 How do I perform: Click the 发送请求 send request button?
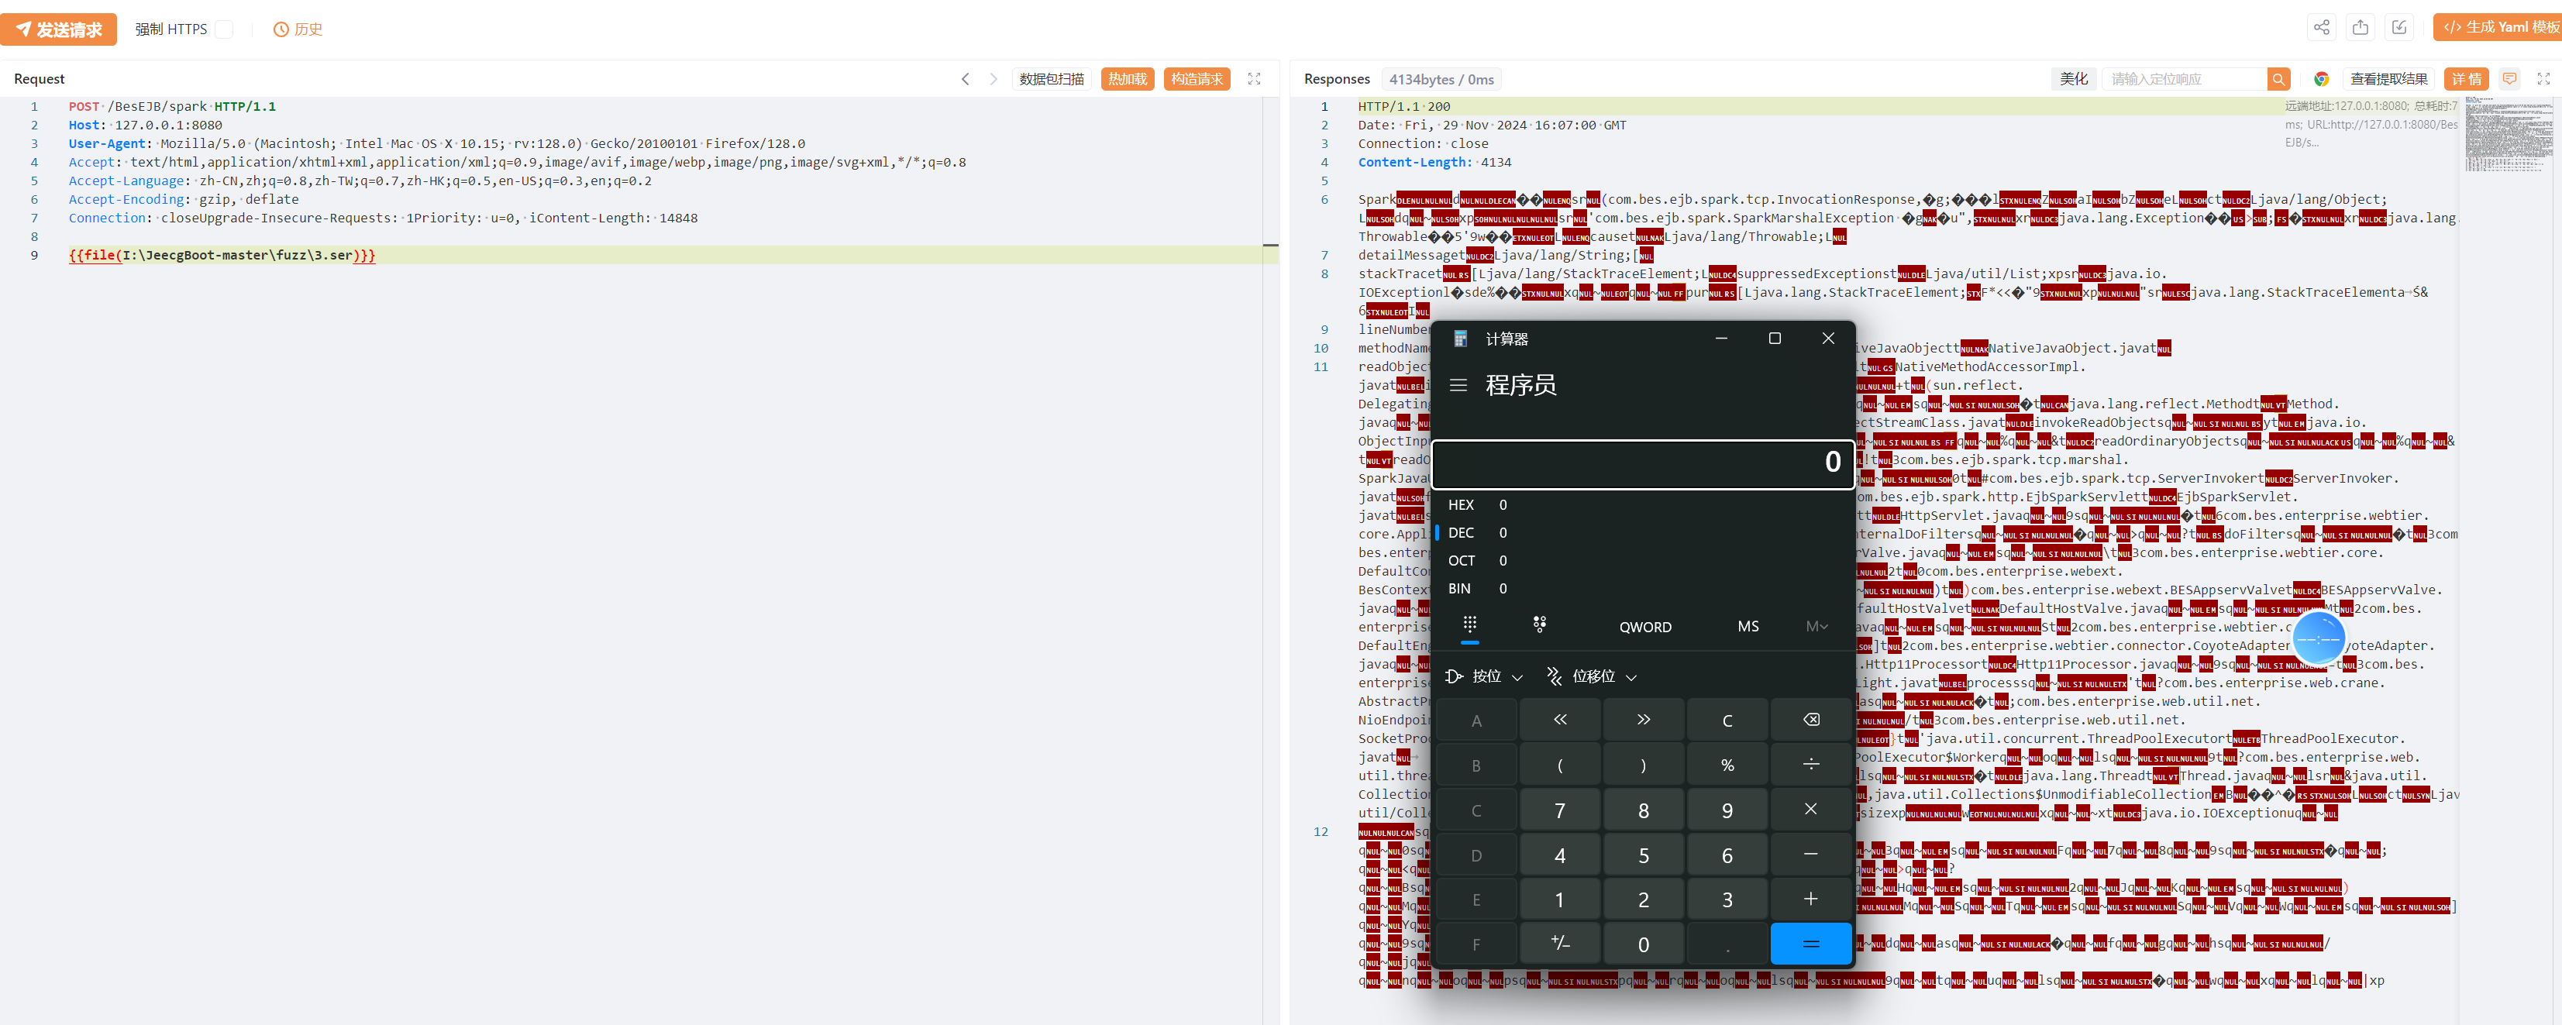(59, 29)
